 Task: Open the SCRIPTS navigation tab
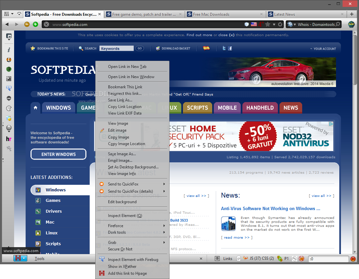click(197, 108)
